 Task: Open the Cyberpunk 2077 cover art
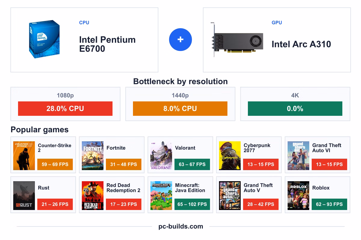(x=230, y=156)
